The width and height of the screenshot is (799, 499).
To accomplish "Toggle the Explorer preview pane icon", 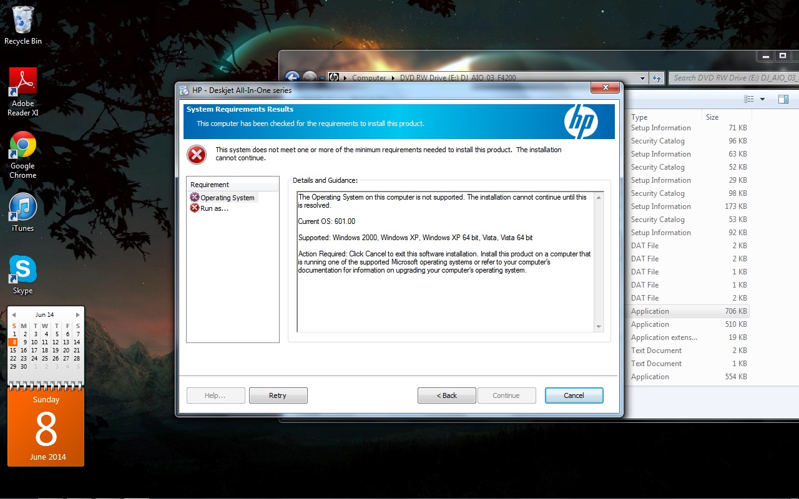I will click(x=783, y=99).
